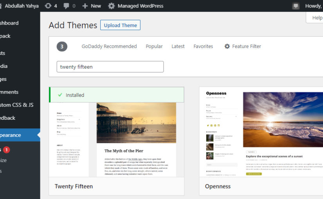Click the theme search field
This screenshot has width=323, height=199.
tap(110, 67)
